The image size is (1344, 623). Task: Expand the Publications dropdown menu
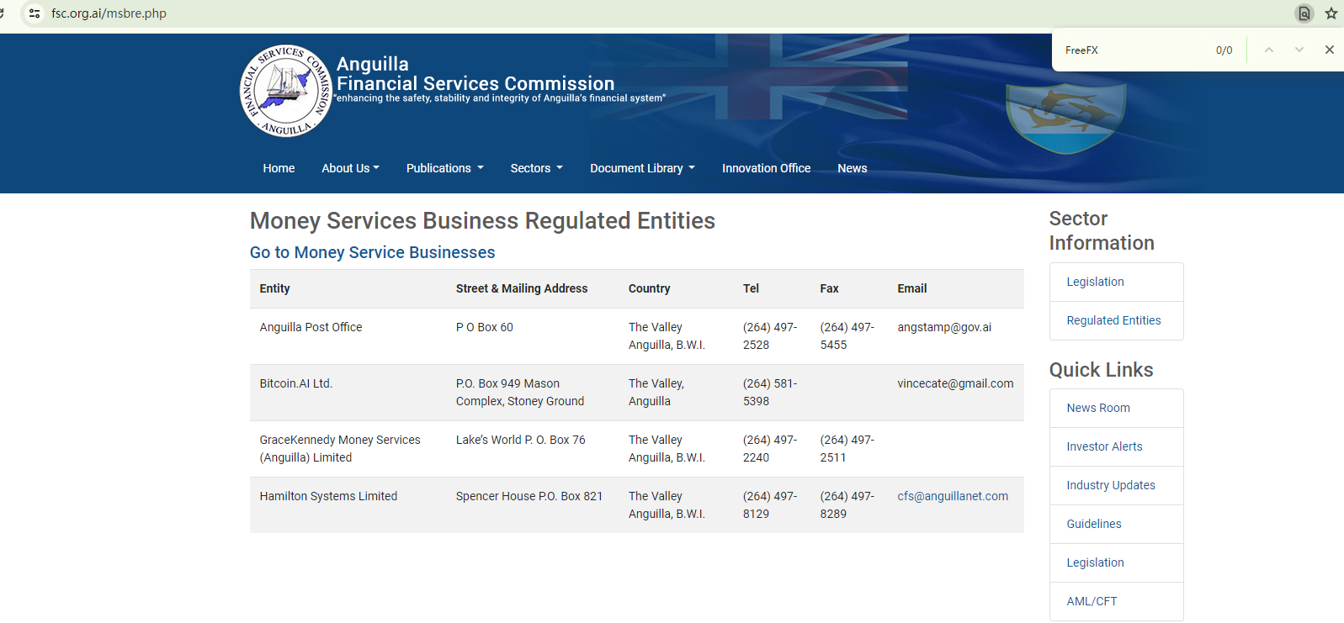point(444,168)
